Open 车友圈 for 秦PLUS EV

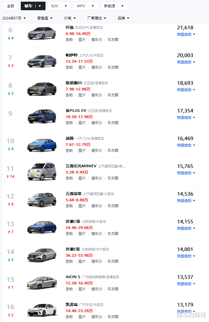[113, 123]
